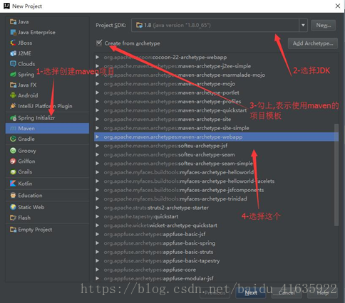Expand maven-archetype-j2ee-simple node
The width and height of the screenshot is (345, 303).
[x=97, y=66]
